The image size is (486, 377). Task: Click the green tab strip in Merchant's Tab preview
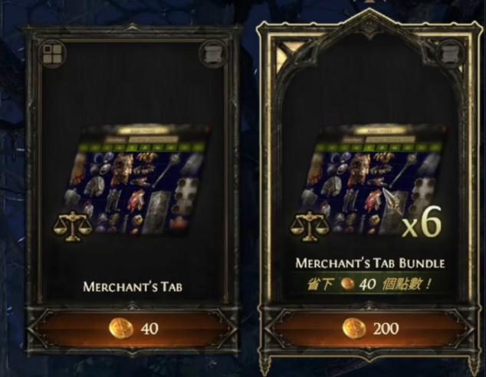pyautogui.click(x=144, y=147)
